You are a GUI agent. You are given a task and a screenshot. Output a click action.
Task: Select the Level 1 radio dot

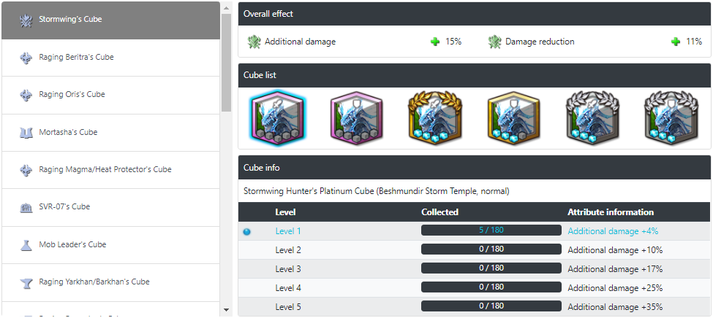click(247, 232)
